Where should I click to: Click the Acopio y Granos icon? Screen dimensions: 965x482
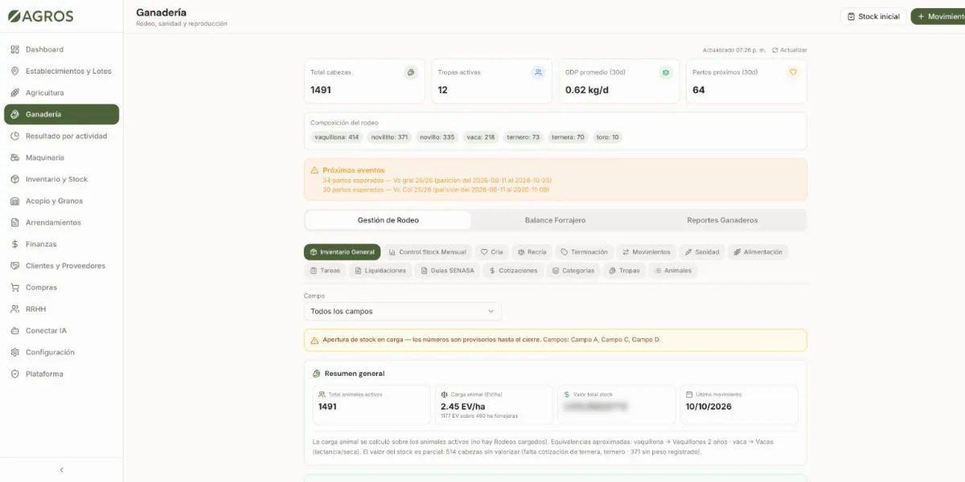click(14, 202)
